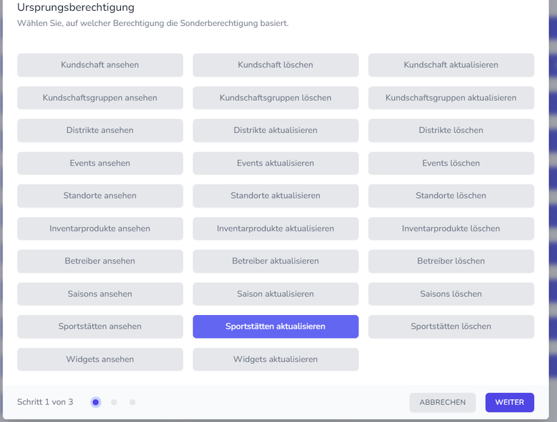Viewport: 557px width, 422px height.
Task: Click 'Events aktualisieren' permission
Action: pos(275,163)
